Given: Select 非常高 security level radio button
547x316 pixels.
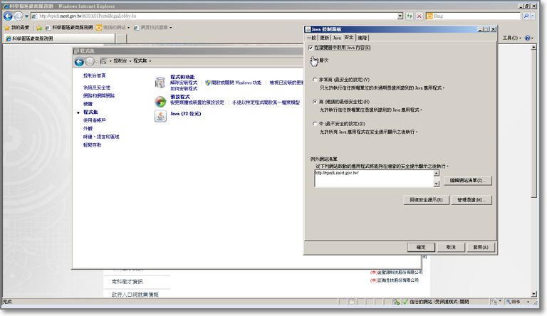Looking at the screenshot, I should [315, 80].
